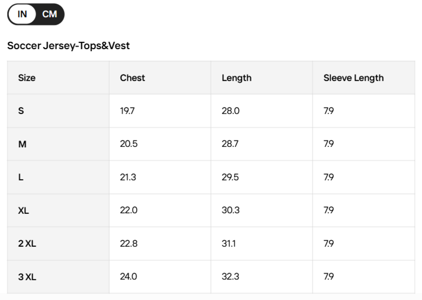Click sleeve length 7.9 in S row
Image resolution: width=422 pixels, height=300 pixels.
329,111
